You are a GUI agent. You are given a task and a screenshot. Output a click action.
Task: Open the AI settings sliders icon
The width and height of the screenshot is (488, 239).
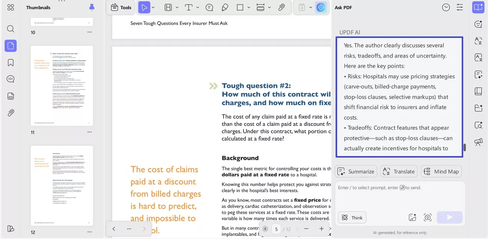pos(460,8)
